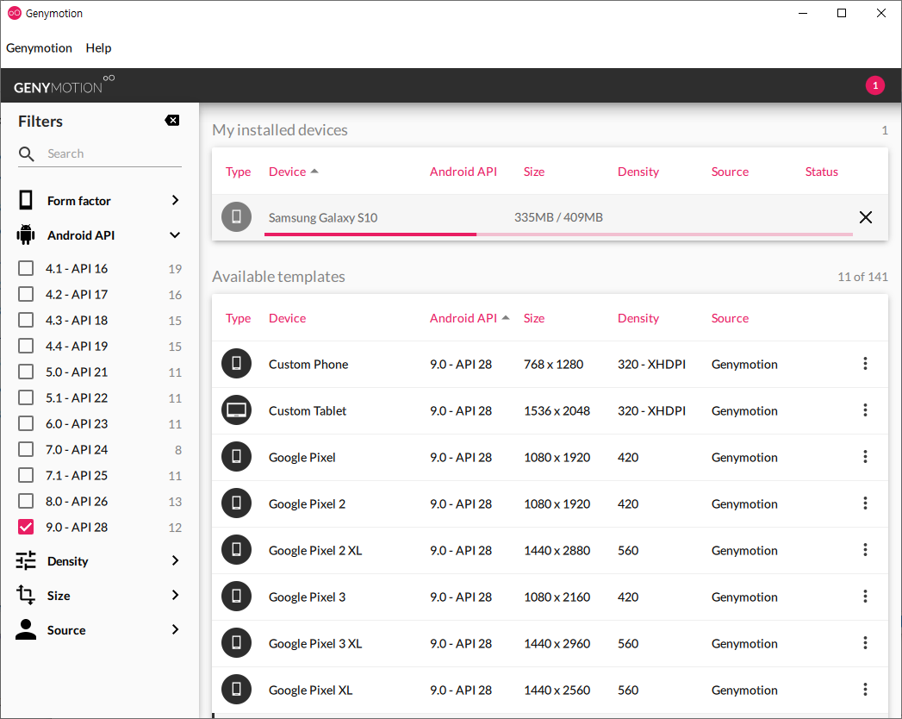
Task: Click the Google Pixel 3 phone icon
Action: coord(236,597)
